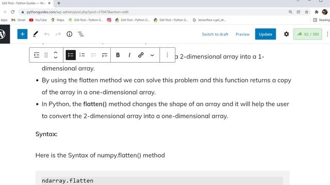Open the Extensions puzzle icon
The width and height of the screenshot is (330, 185).
coord(316,12)
